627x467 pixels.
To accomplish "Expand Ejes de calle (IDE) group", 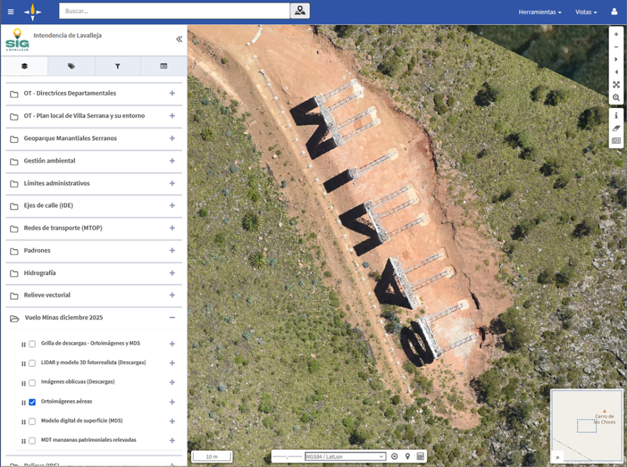I will click(x=173, y=205).
